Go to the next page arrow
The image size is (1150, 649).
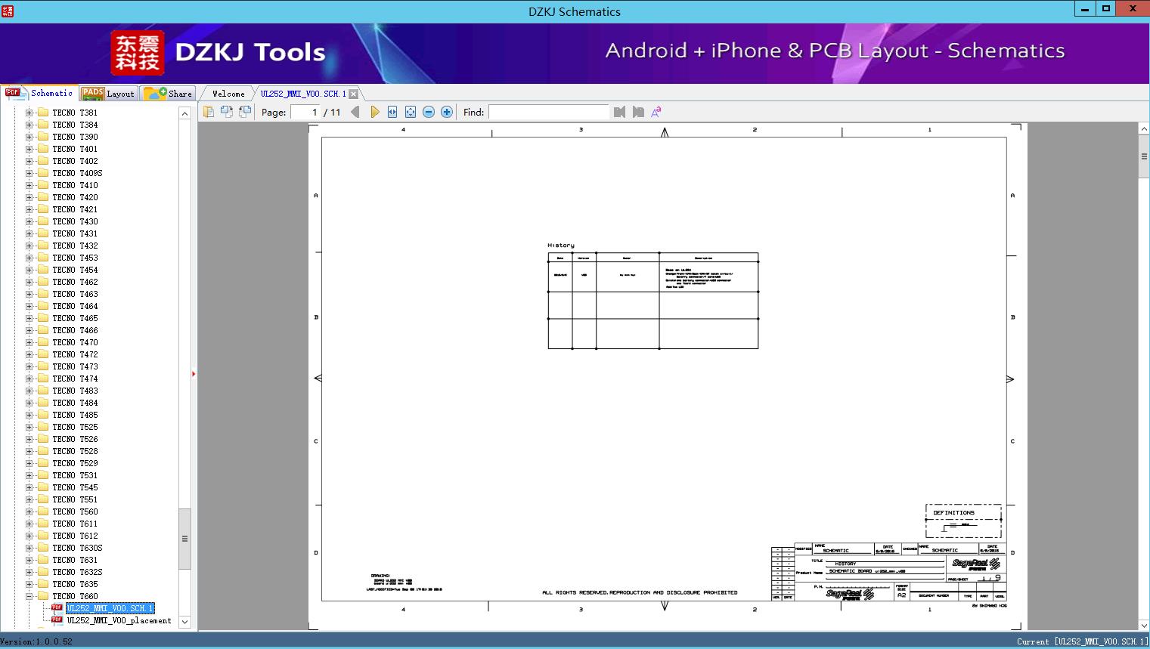click(374, 112)
